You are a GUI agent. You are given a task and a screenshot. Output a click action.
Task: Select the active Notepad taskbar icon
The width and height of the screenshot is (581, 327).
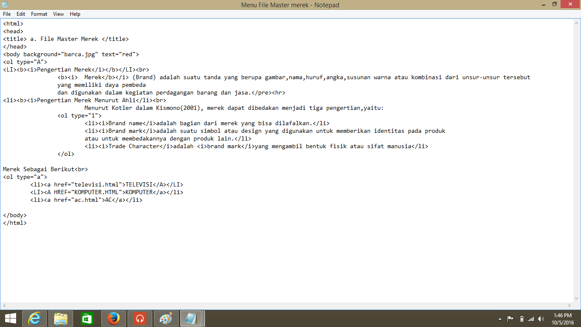[x=192, y=318]
